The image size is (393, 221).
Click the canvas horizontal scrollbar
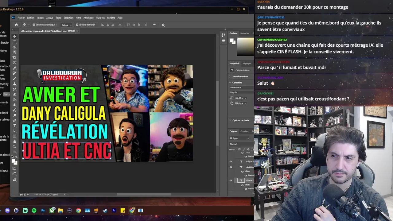pyautogui.click(x=143, y=194)
